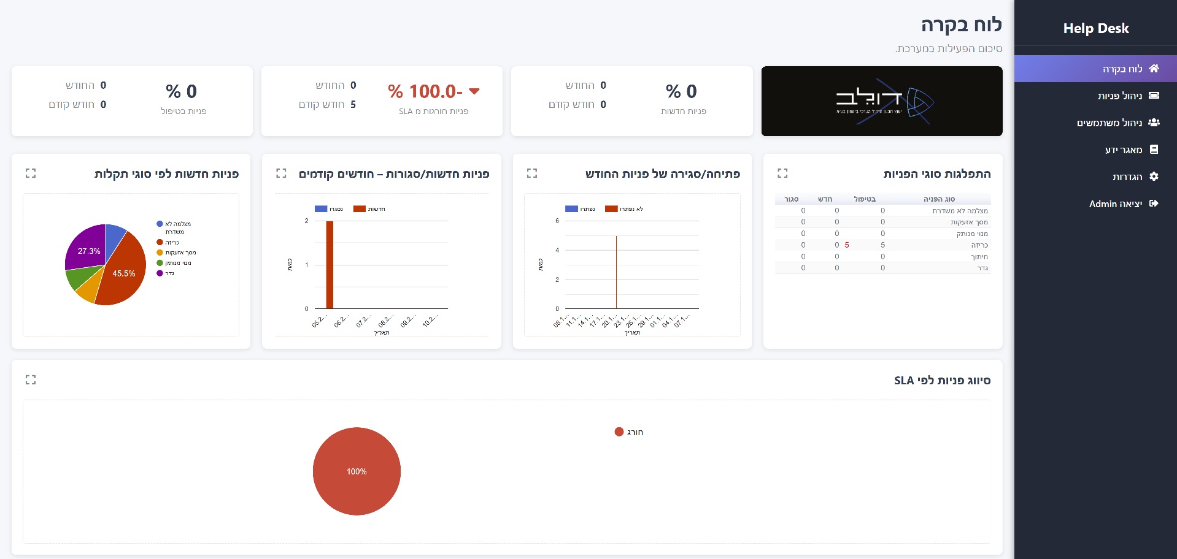1177x559 pixels.
Task: Click the book icon beside מאגר ידע
Action: (1154, 150)
